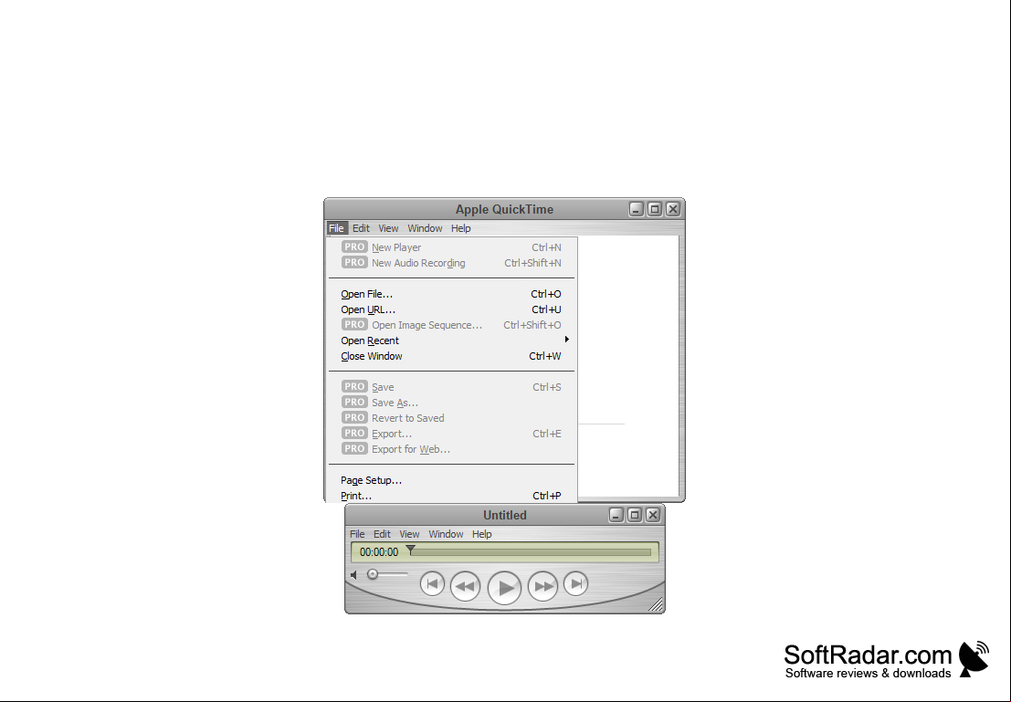This screenshot has width=1011, height=702.
Task: Click the Ctrl+O shortcut text
Action: (545, 294)
